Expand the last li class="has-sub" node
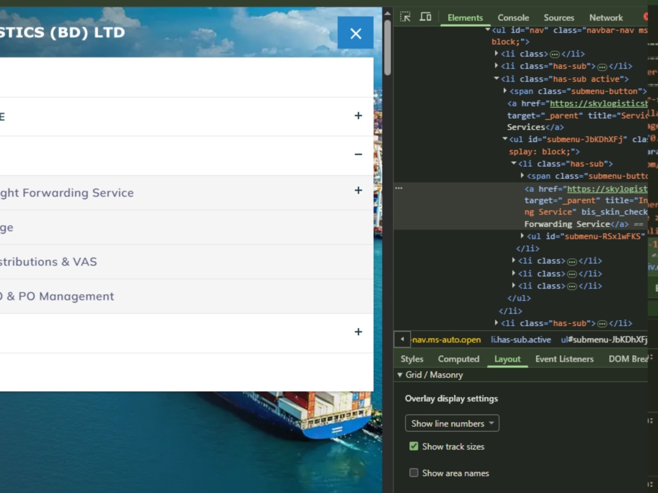Screen dimensions: 658x493 click(x=496, y=323)
